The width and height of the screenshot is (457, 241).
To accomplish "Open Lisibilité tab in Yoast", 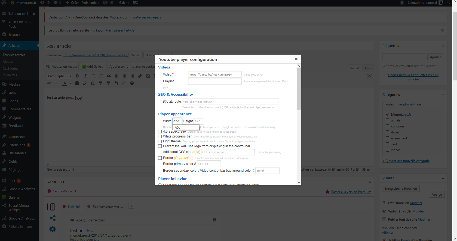I will coord(71,206).
